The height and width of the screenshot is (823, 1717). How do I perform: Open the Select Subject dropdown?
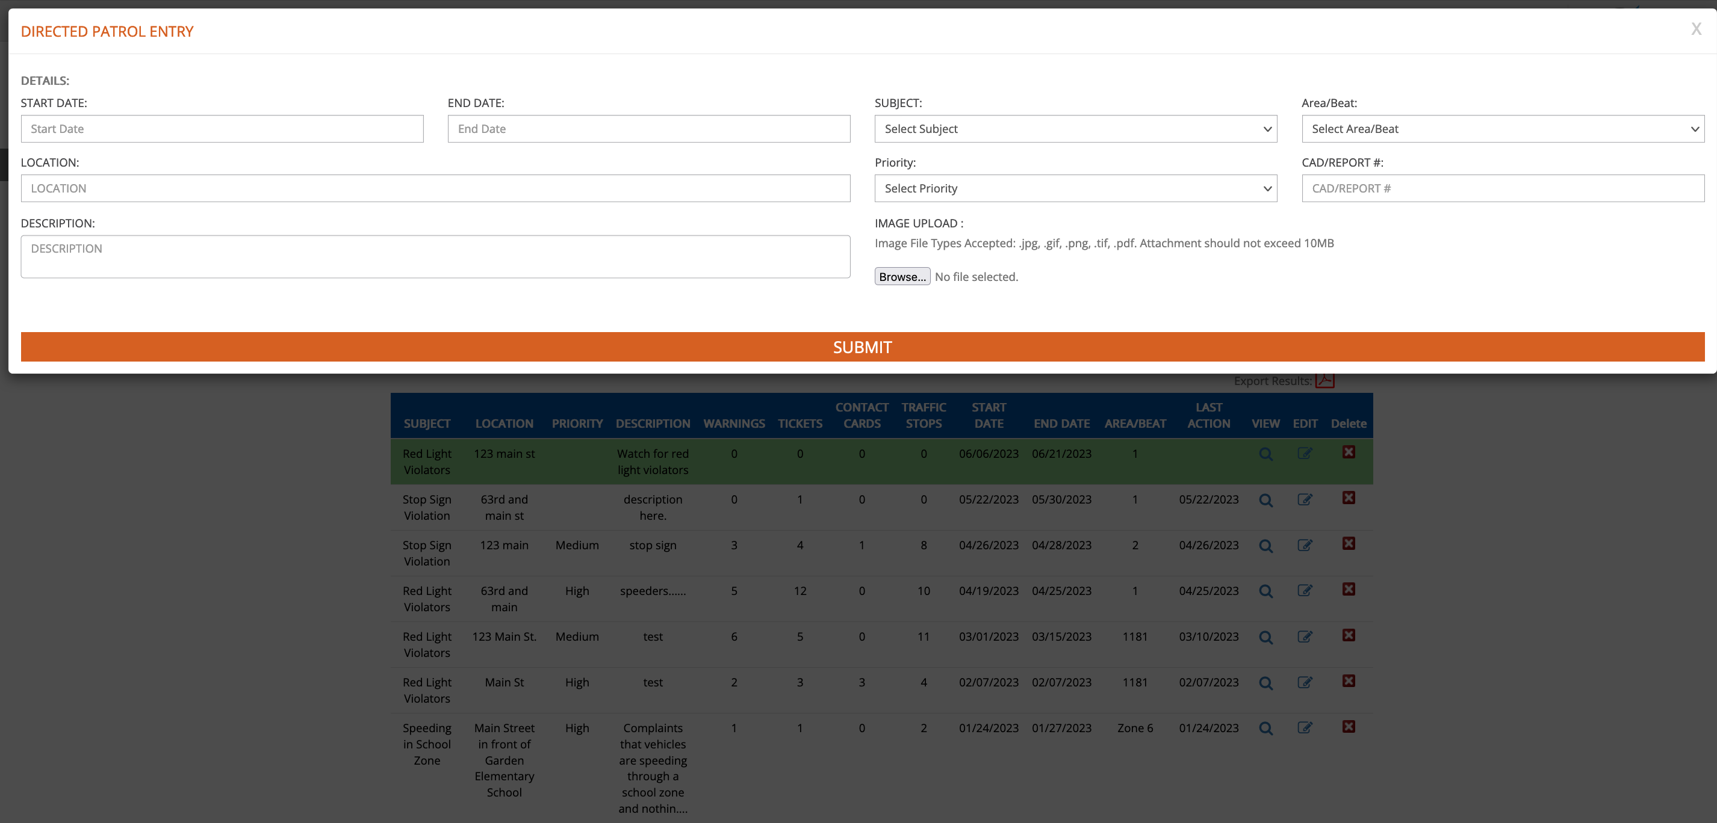pyautogui.click(x=1075, y=129)
